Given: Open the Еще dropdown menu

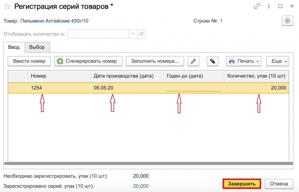Looking at the screenshot, I should coord(278,61).
